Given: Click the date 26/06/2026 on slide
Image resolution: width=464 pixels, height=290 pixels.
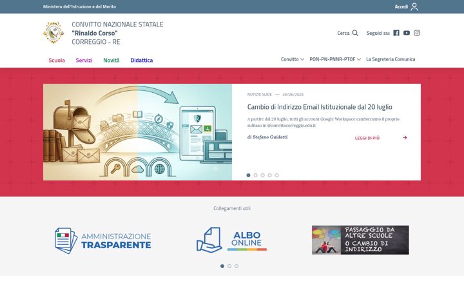Looking at the screenshot, I should coord(293,94).
